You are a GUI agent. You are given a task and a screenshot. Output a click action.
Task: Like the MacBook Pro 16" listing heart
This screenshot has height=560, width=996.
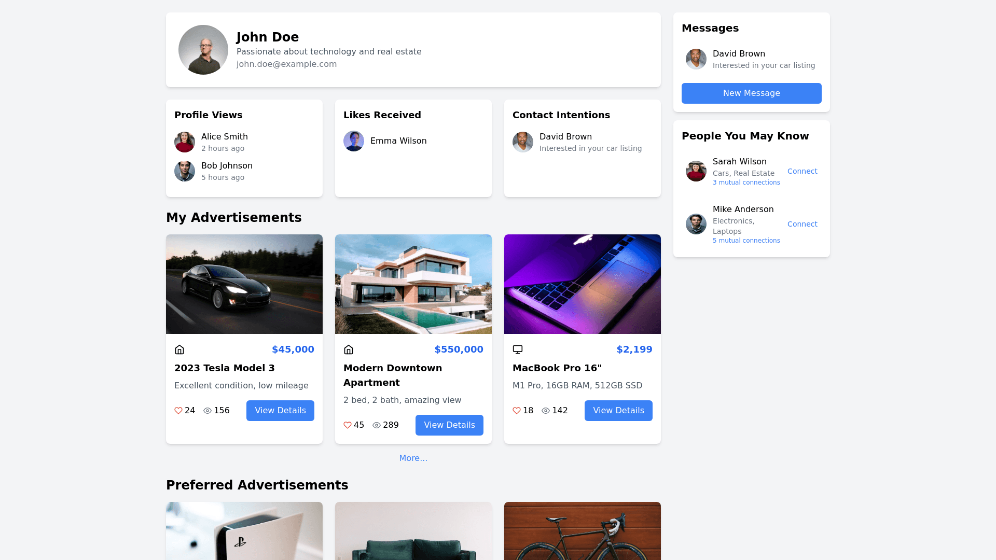click(x=517, y=411)
